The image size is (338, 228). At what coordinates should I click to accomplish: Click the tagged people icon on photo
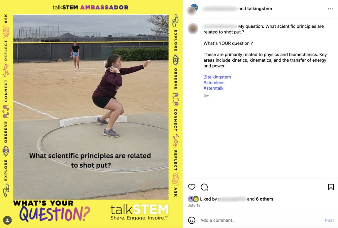[7, 220]
